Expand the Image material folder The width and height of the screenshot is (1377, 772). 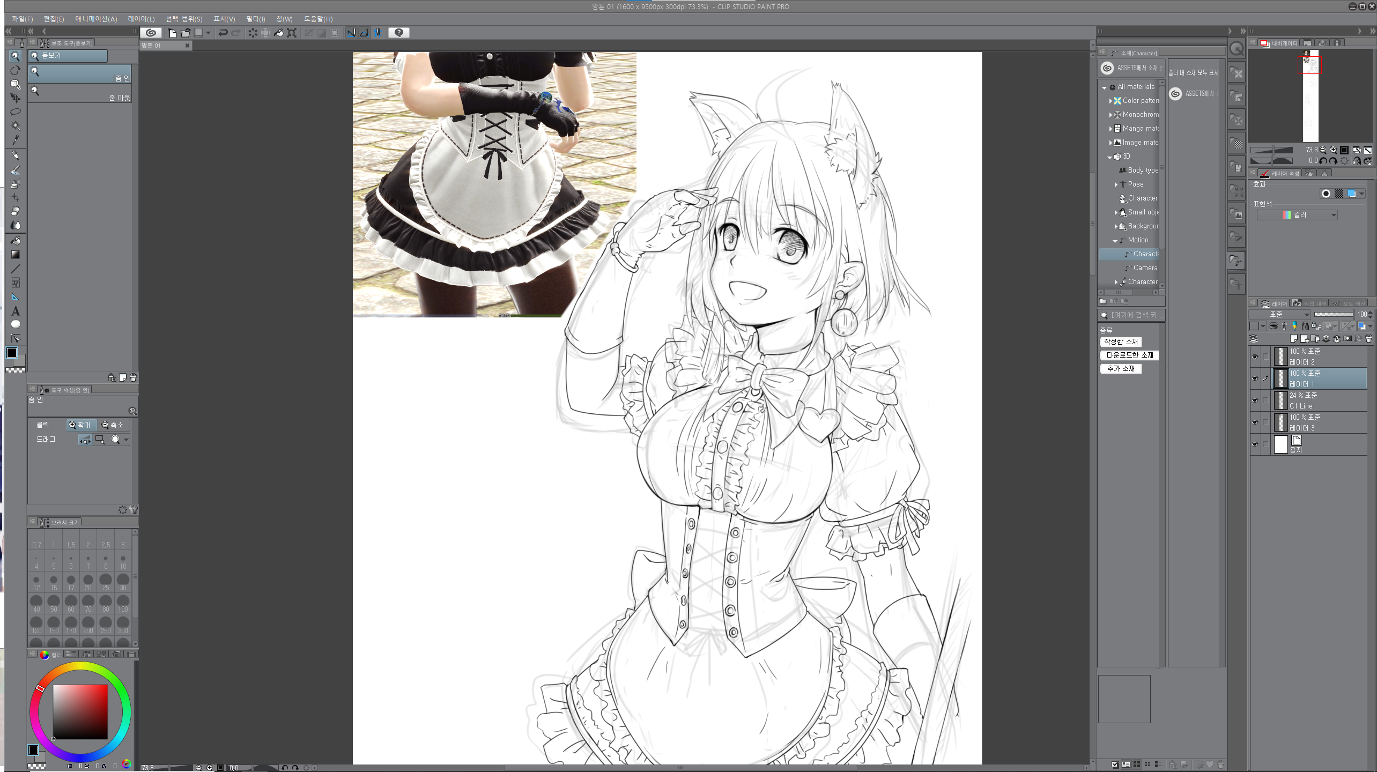point(1111,143)
